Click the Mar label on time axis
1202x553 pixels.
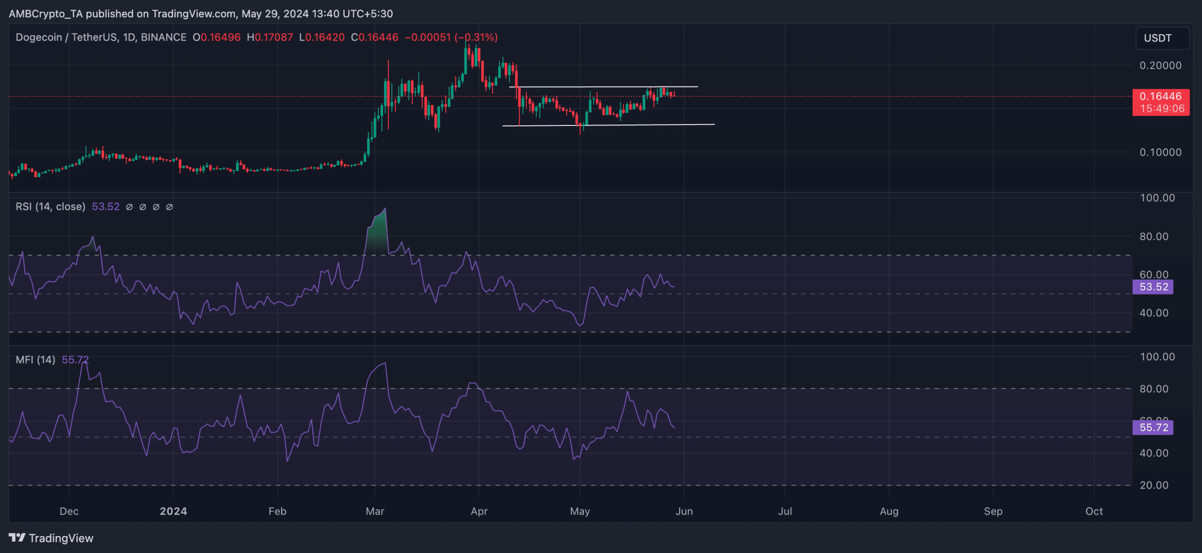[375, 511]
